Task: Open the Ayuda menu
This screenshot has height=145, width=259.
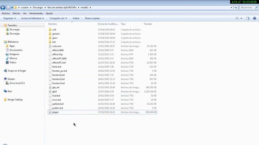Action: (x=49, y=13)
